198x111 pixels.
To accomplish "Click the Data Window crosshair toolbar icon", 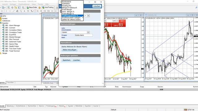I will [12, 7].
